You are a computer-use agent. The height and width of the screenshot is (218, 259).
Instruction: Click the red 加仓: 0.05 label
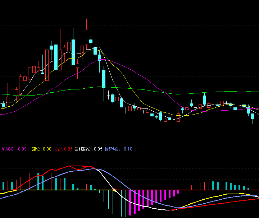click(63, 149)
